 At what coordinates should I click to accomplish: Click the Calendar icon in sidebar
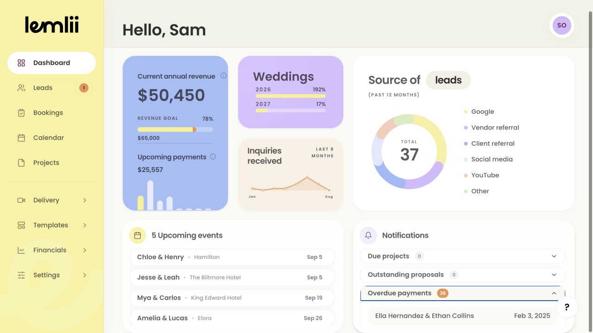[x=21, y=138]
